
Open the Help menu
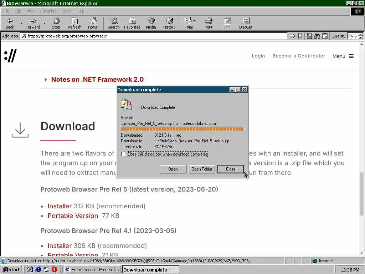point(80,11)
